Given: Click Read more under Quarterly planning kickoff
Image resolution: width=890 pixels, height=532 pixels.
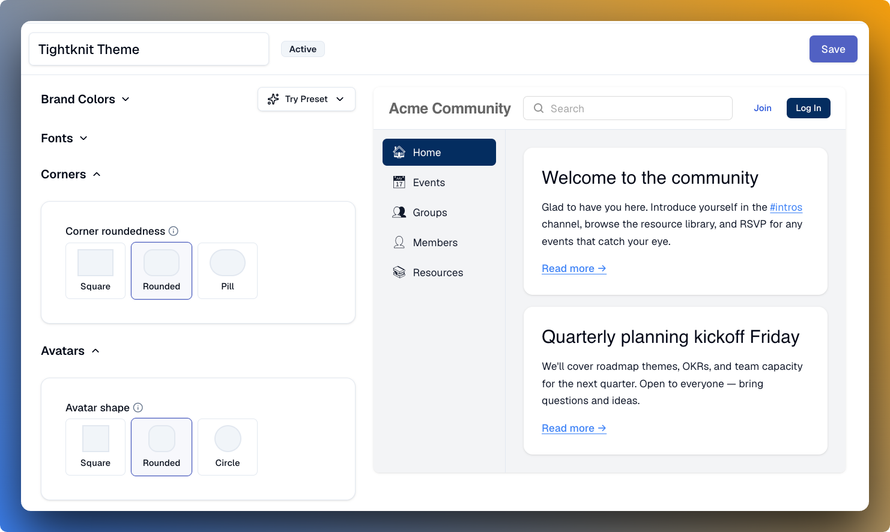Looking at the screenshot, I should [x=574, y=428].
